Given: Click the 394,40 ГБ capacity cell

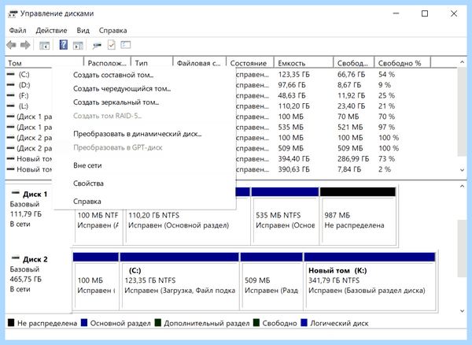Looking at the screenshot, I should pyautogui.click(x=293, y=159).
